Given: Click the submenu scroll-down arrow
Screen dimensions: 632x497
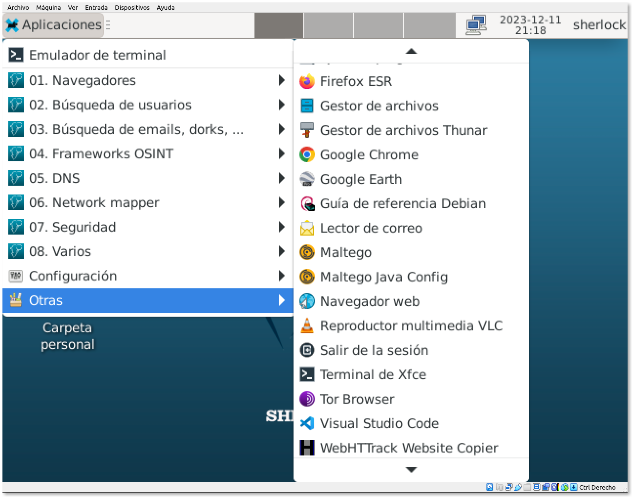Looking at the screenshot, I should (411, 470).
